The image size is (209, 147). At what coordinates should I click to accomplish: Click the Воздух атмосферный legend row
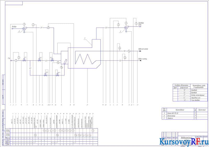click(190, 95)
